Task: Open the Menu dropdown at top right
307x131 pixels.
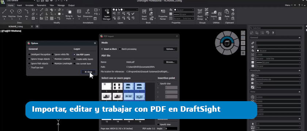Action: coord(289,5)
